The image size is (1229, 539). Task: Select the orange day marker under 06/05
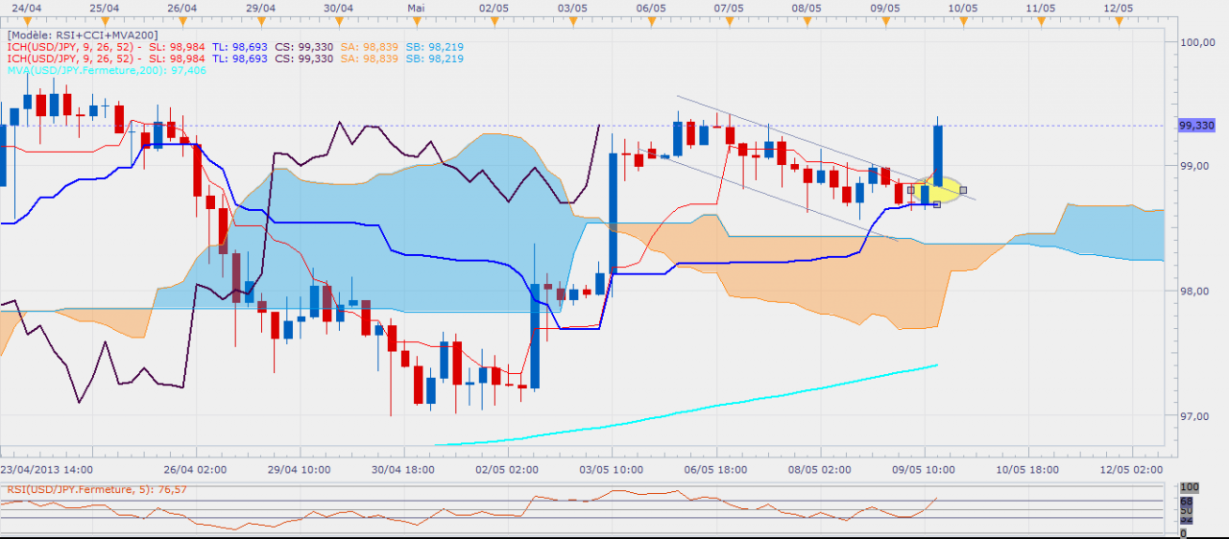(x=651, y=19)
